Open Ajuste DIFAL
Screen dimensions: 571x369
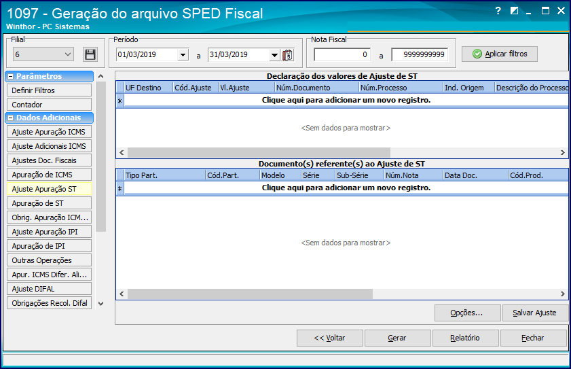click(49, 289)
